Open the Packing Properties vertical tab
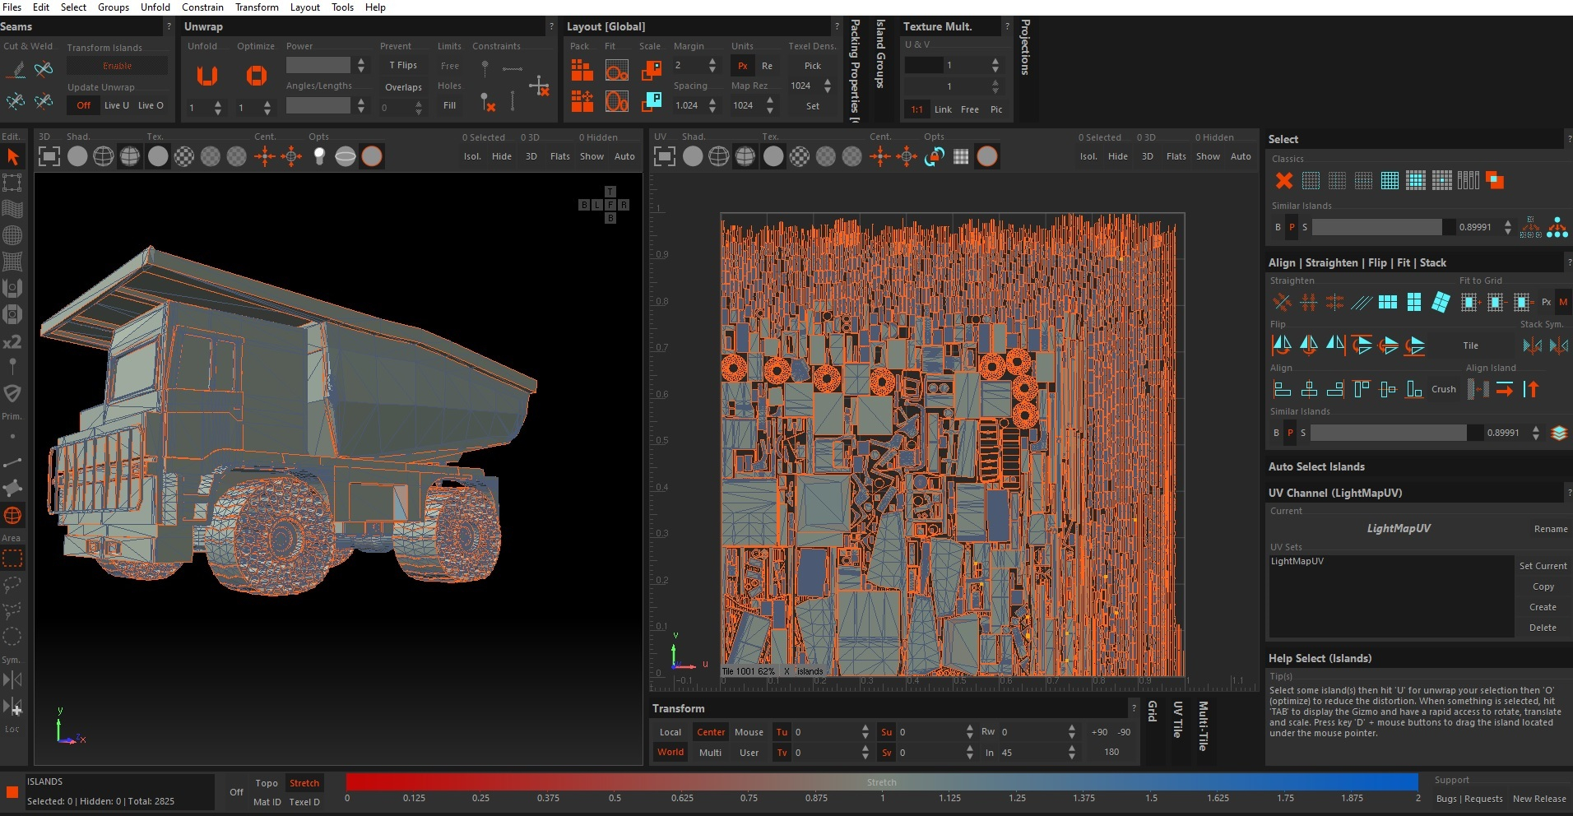Viewport: 1573px width, 816px height. pyautogui.click(x=855, y=71)
